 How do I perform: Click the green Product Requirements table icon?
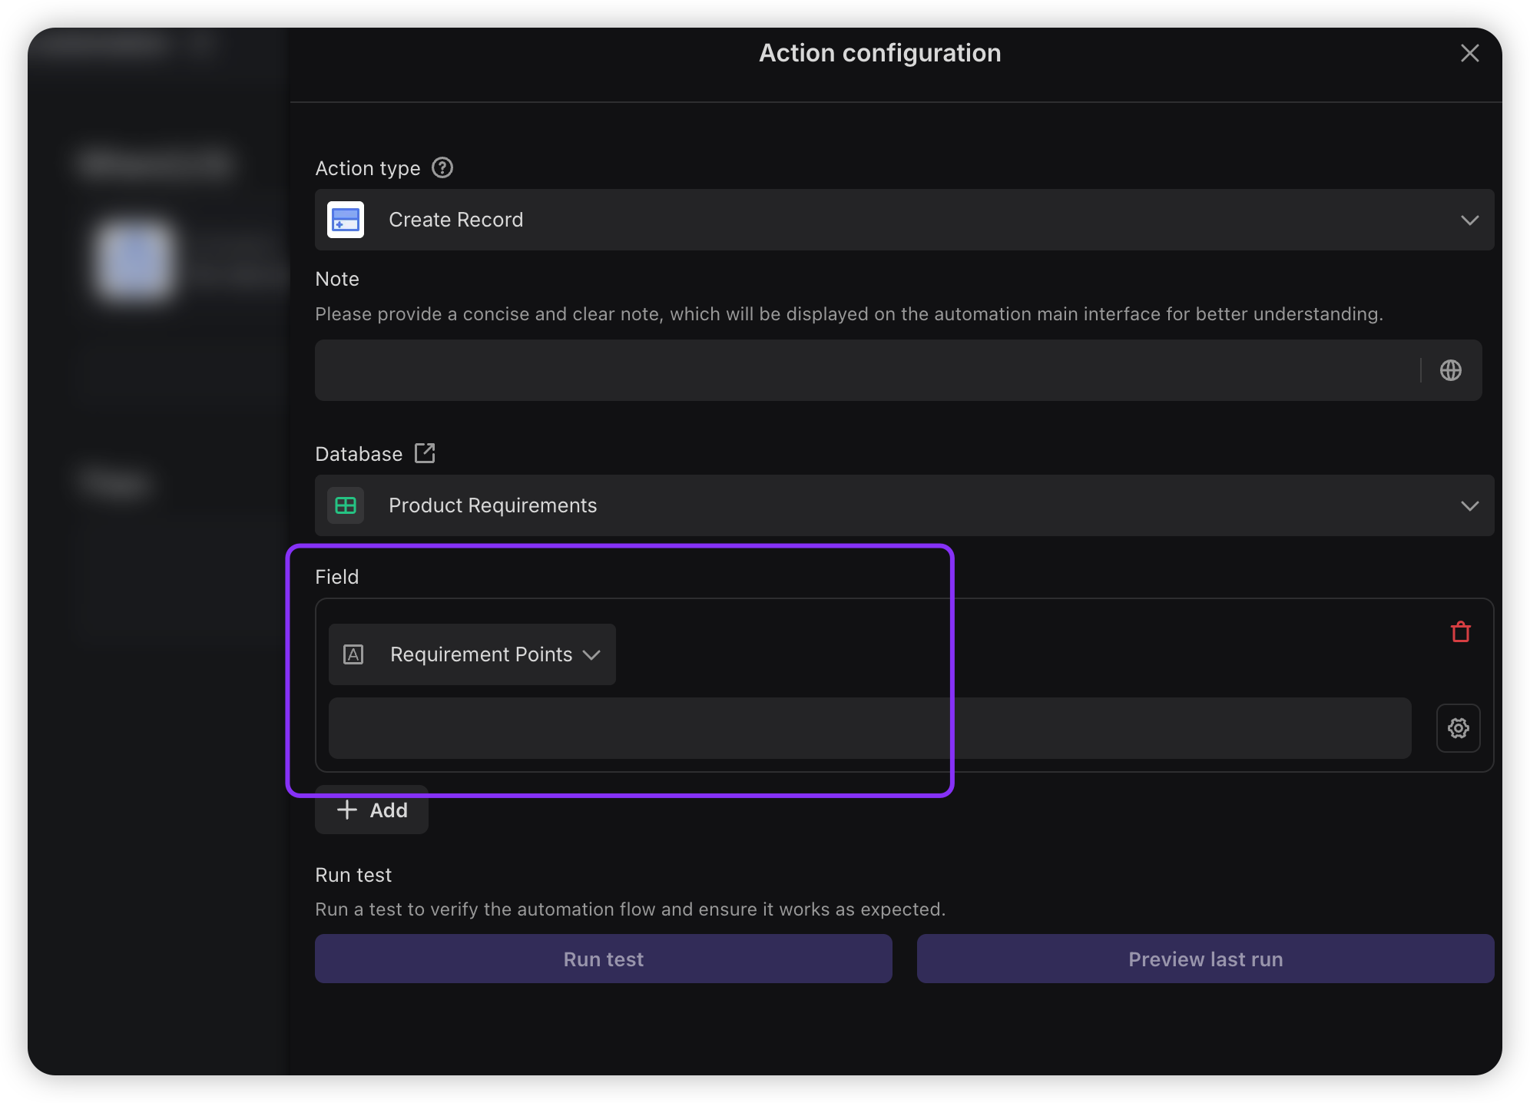346,505
